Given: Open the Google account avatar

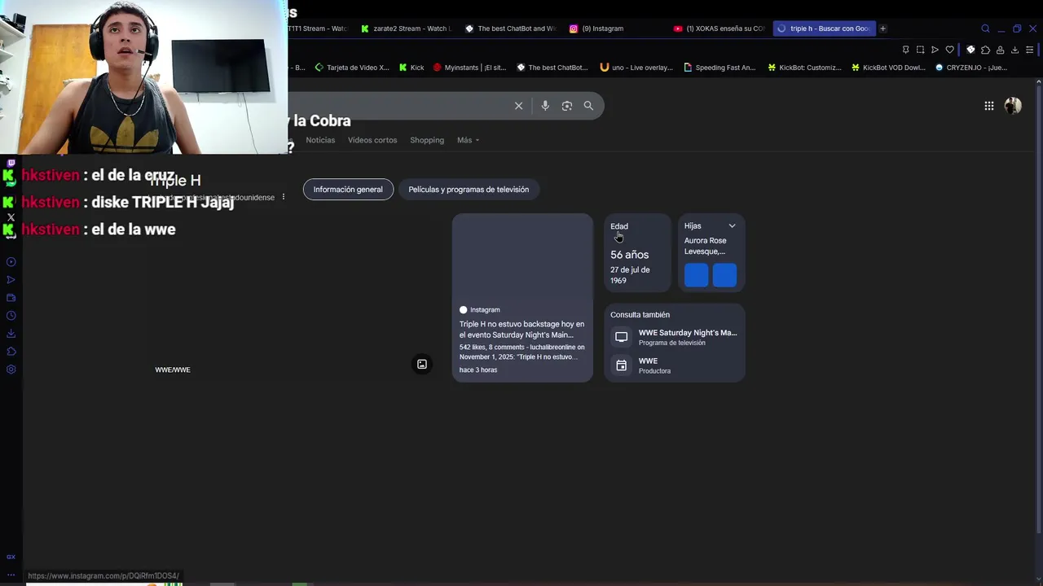Looking at the screenshot, I should click(1013, 106).
